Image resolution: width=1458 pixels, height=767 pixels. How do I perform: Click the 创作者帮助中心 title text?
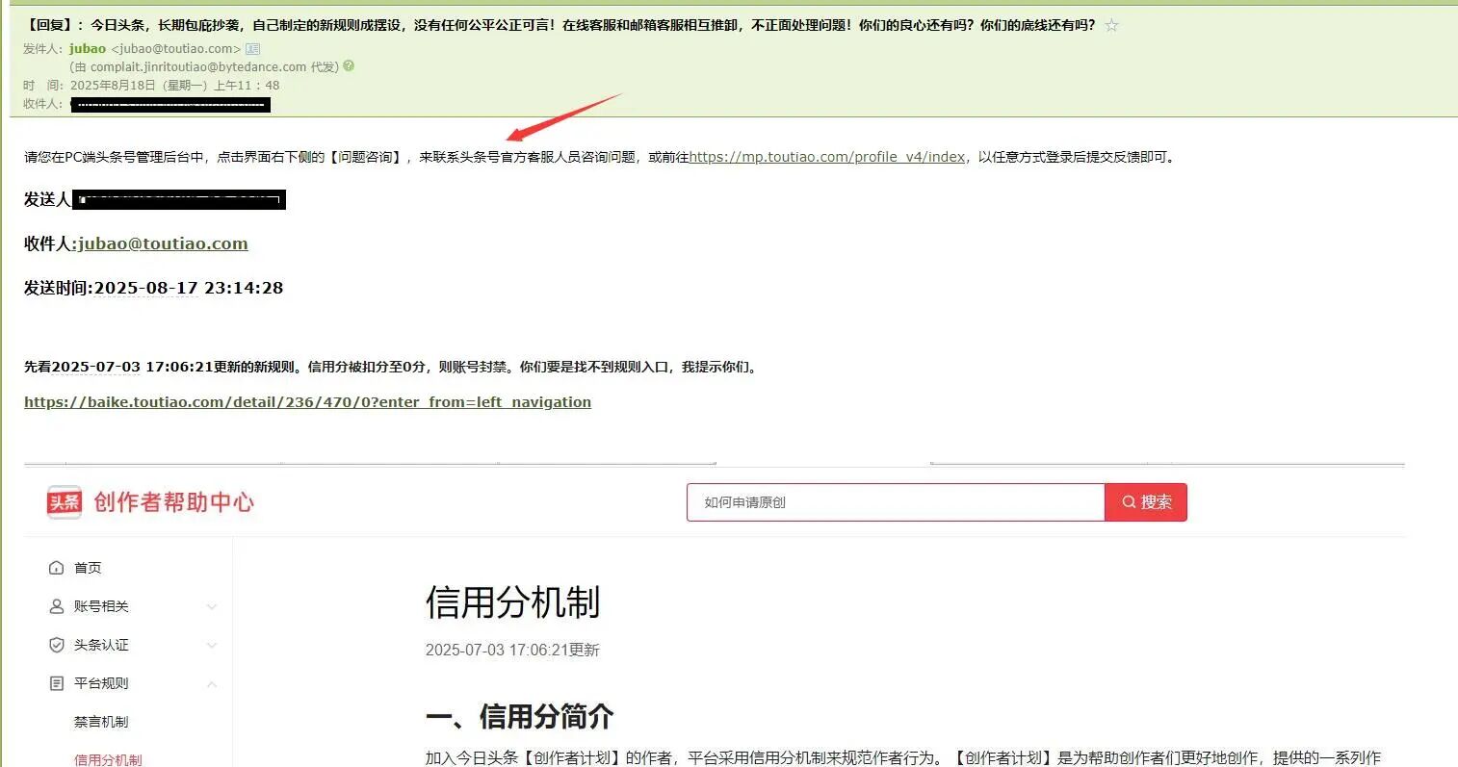174,502
